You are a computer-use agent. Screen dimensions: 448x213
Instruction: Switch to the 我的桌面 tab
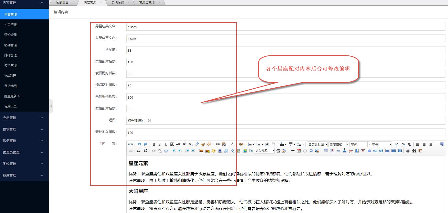[x=62, y=3]
